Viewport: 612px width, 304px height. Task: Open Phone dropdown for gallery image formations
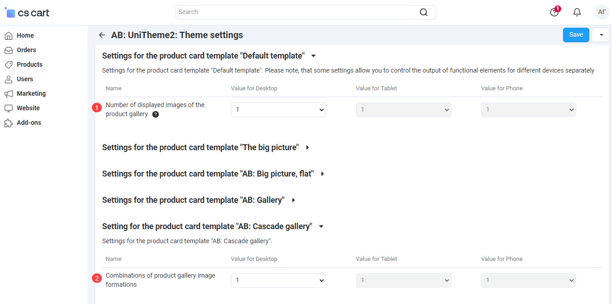(529, 280)
